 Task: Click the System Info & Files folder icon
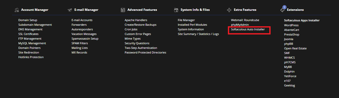[x=176, y=10]
